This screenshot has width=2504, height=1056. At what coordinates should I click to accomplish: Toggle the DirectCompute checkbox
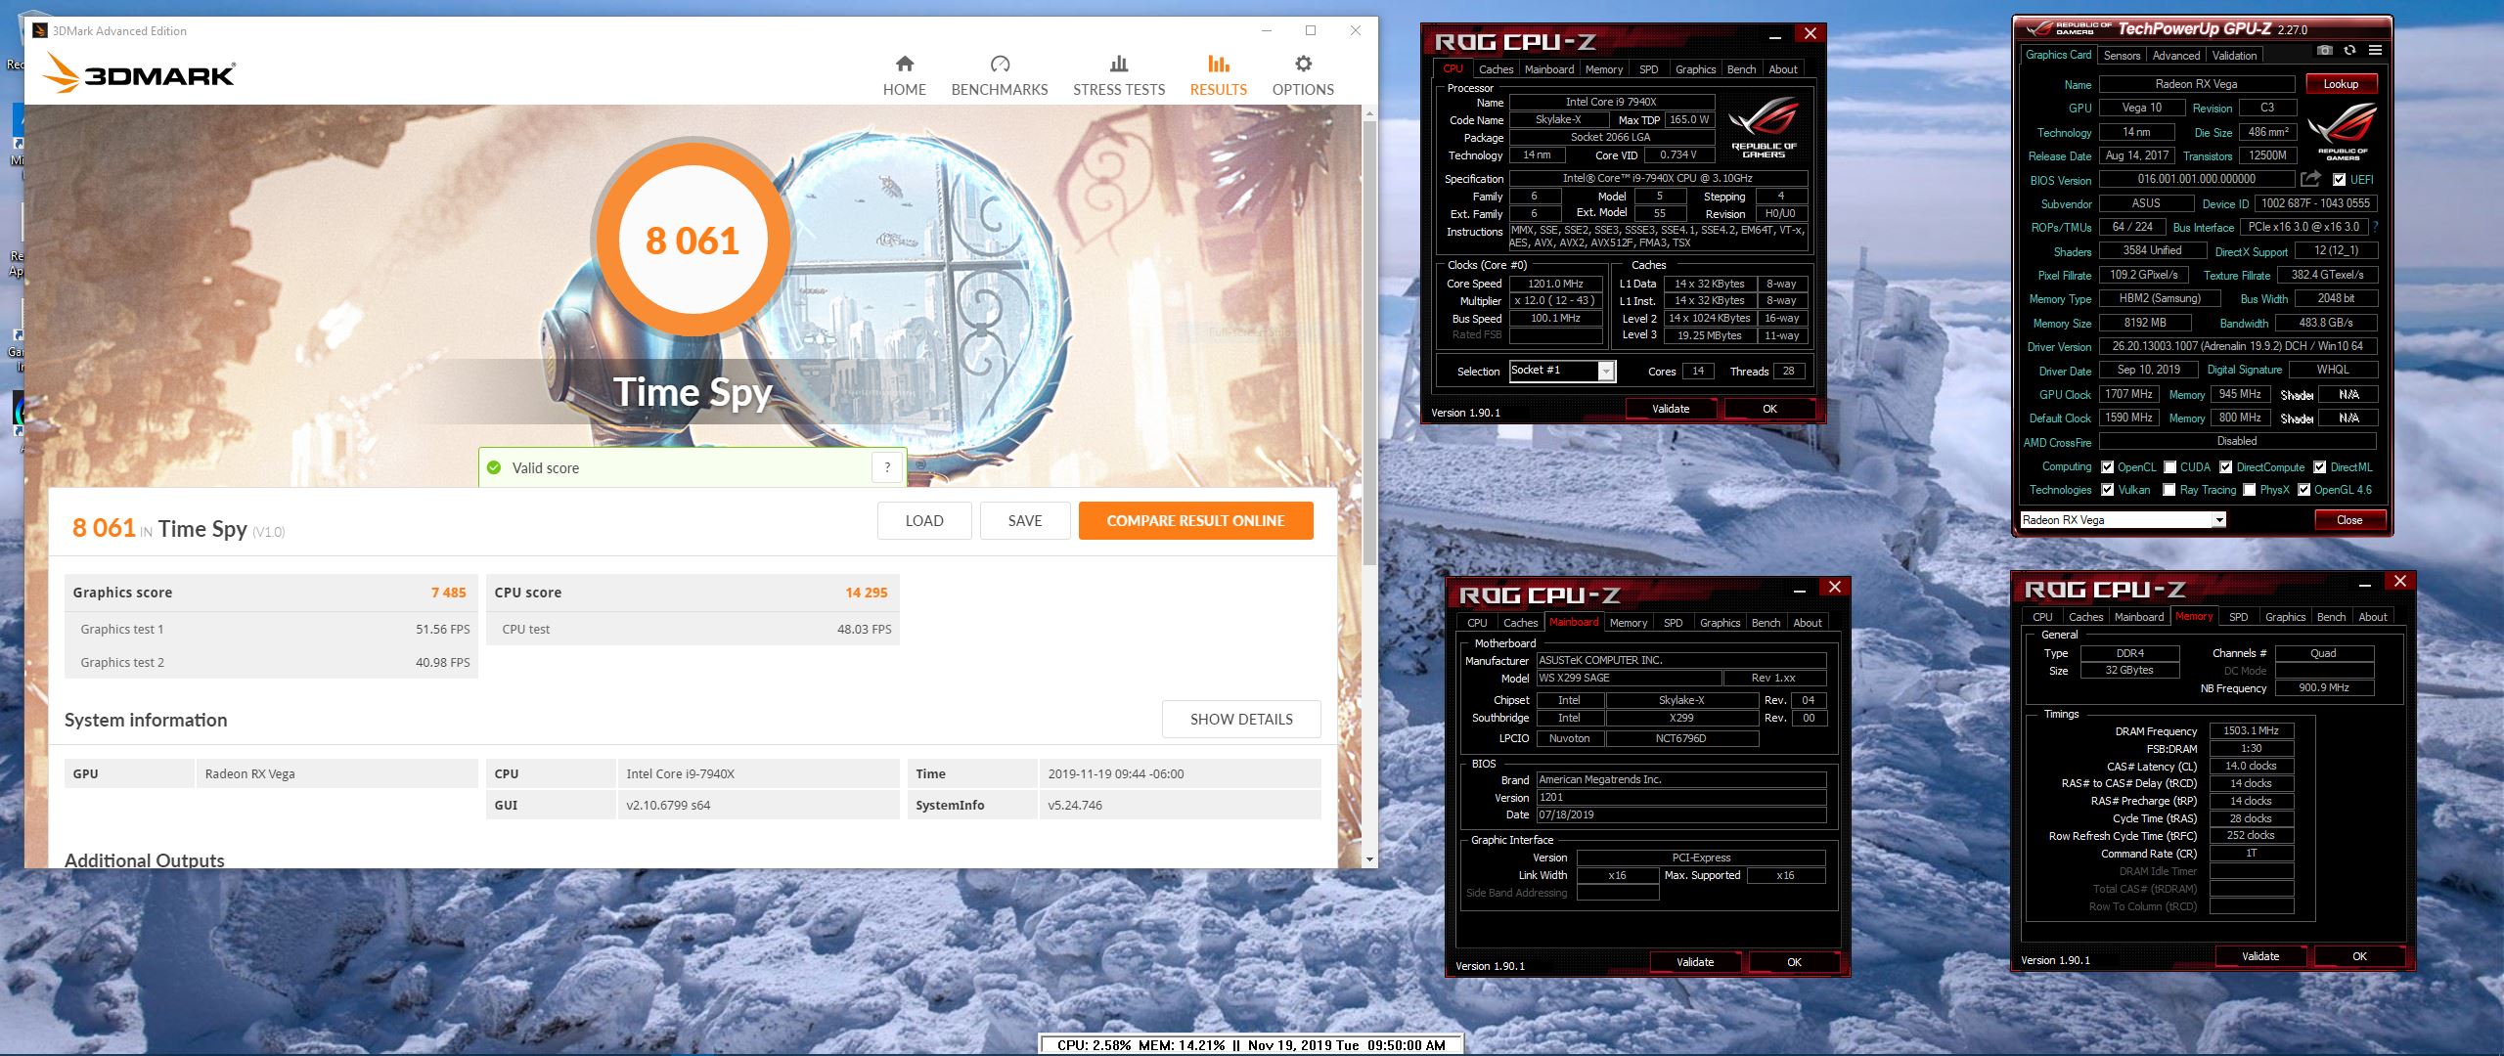2225,467
